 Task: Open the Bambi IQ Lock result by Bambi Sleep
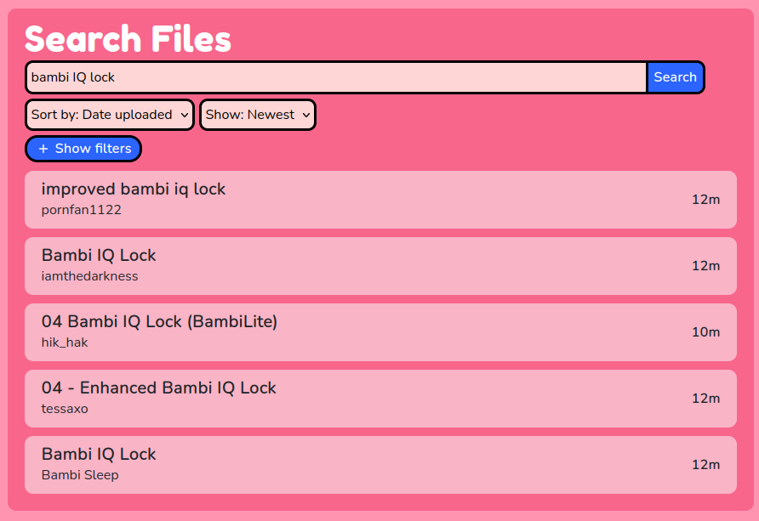(x=99, y=455)
